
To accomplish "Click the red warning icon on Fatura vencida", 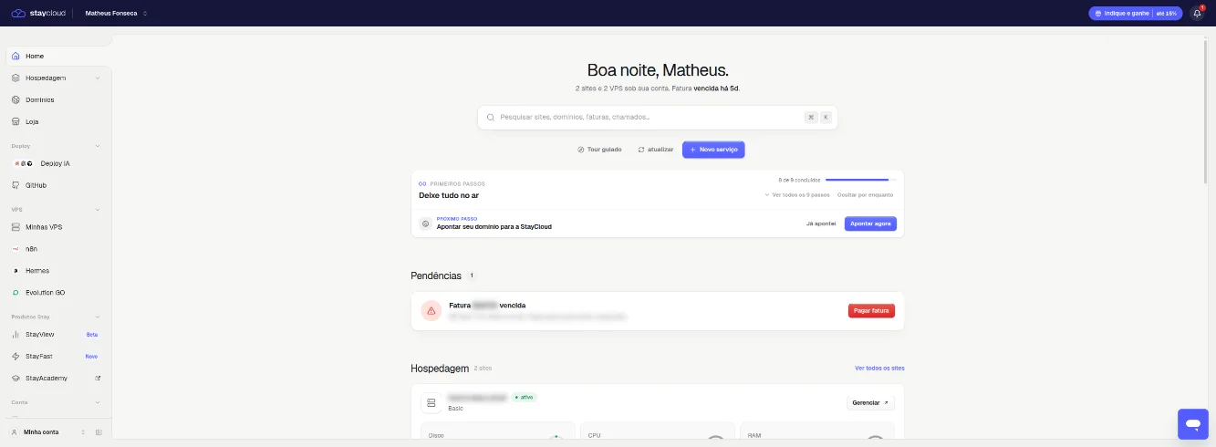I will 431,311.
